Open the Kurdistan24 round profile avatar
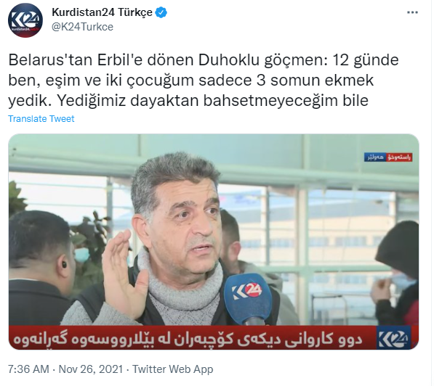This screenshot has height=386, width=434. pos(25,20)
